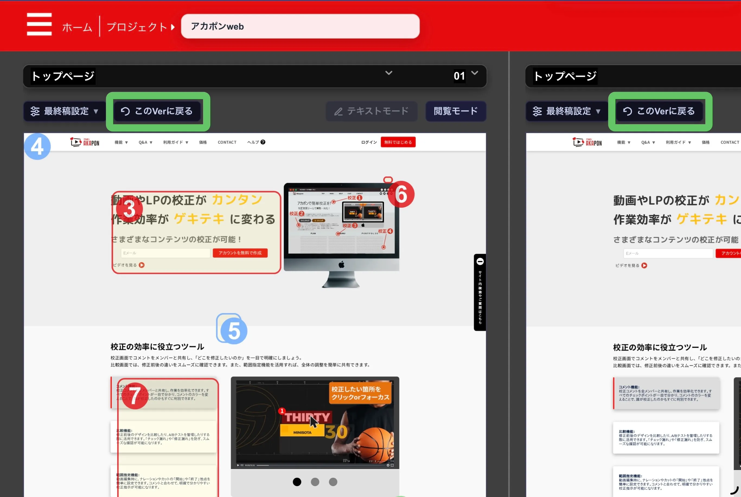This screenshot has width=741, height=497.
Task: Select comment marker 4
Action: 37,146
